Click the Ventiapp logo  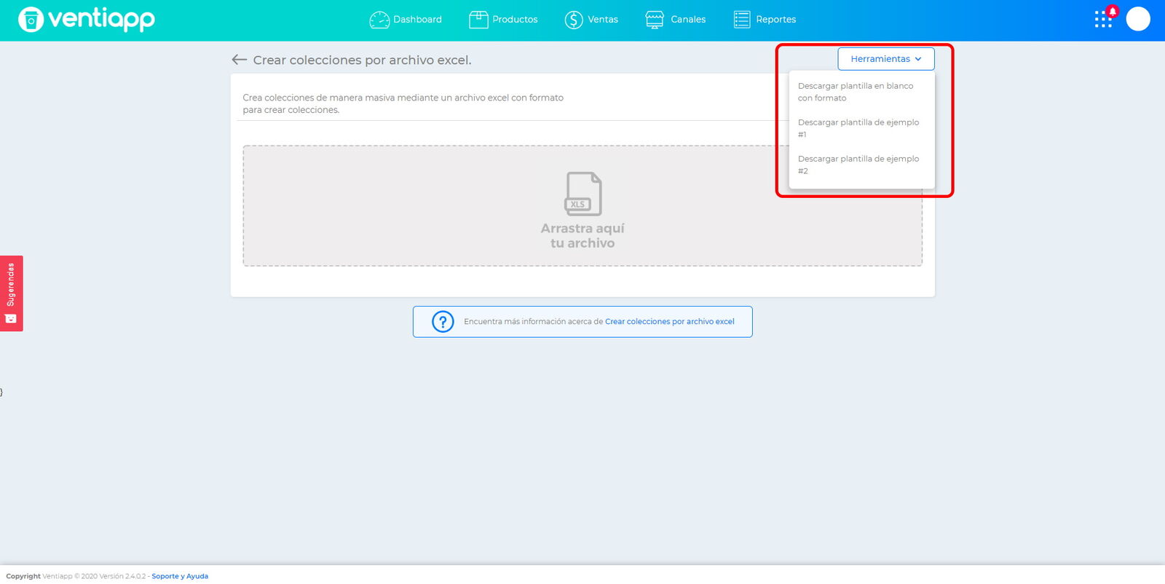click(x=87, y=19)
